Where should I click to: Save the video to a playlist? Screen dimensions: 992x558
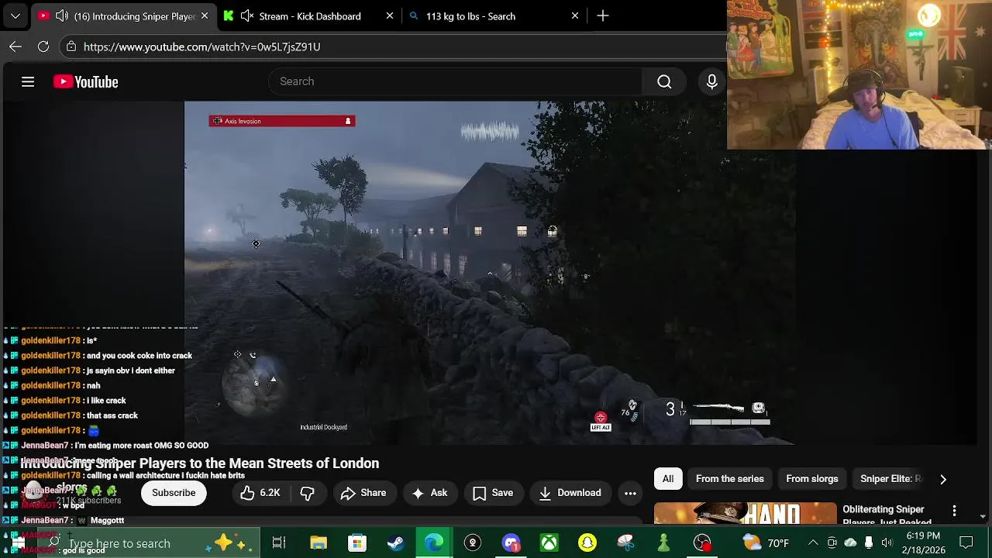tap(493, 493)
